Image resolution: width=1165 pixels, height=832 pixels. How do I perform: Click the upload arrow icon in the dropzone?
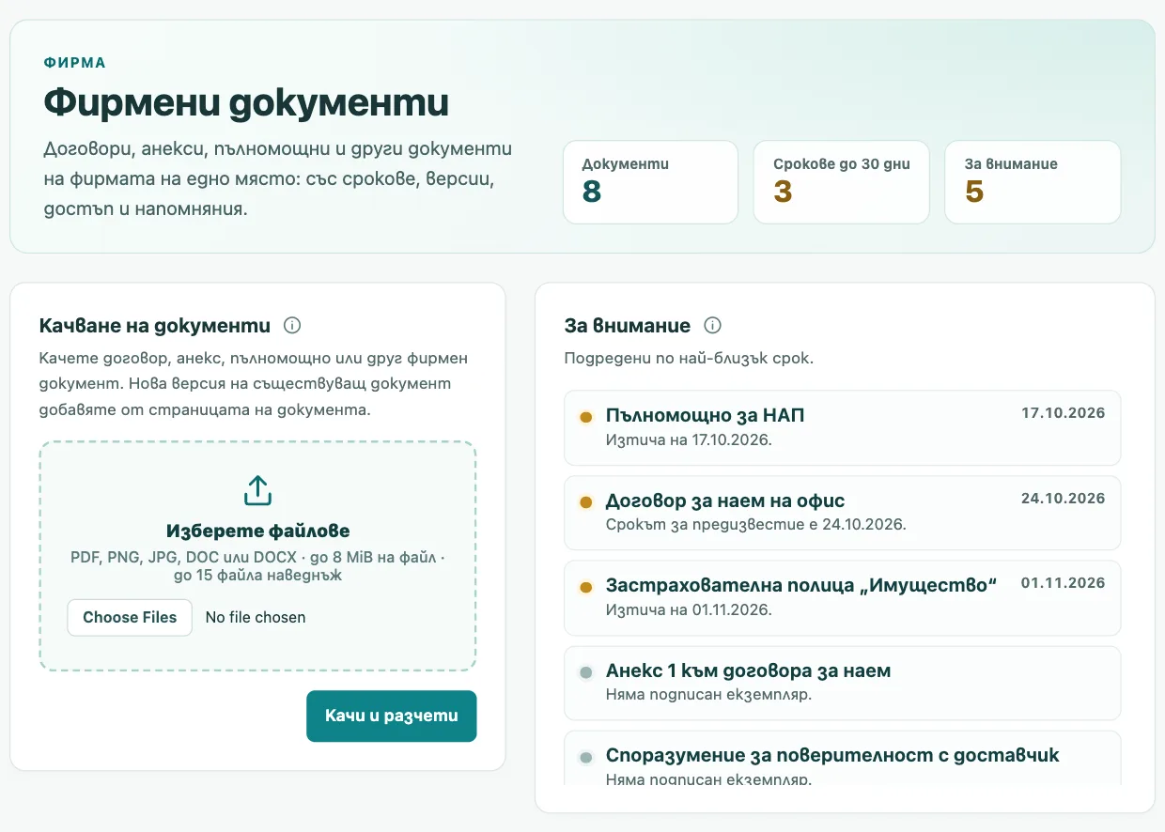point(257,491)
